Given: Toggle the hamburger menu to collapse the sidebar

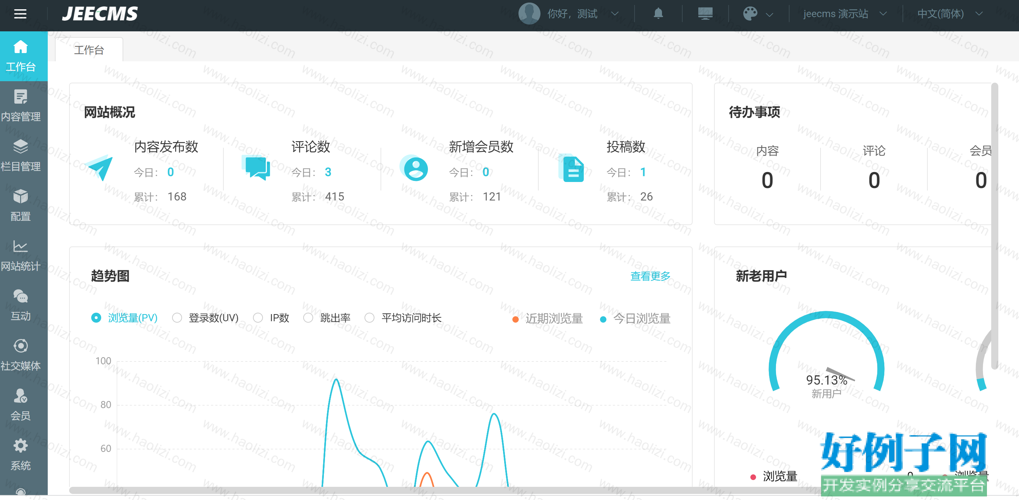Looking at the screenshot, I should click(x=20, y=14).
